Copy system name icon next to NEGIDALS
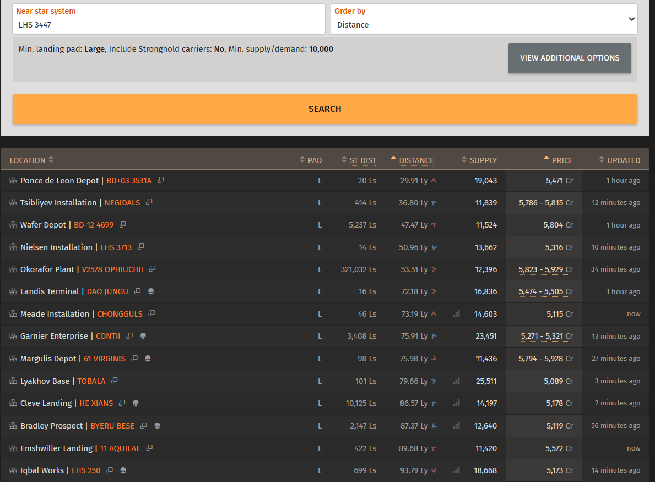The height and width of the screenshot is (482, 655). (149, 202)
